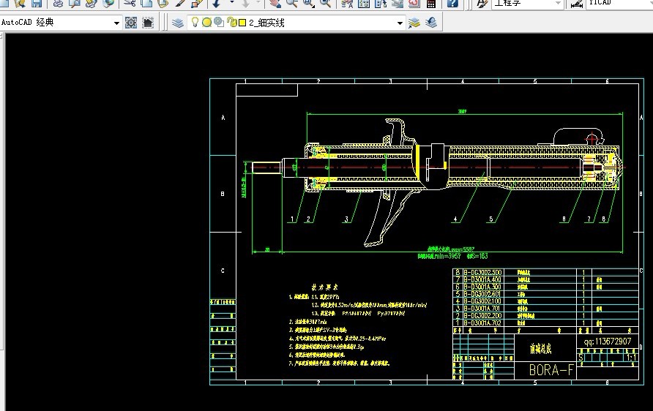Expand the AutoCAD 经典 workspace dropdown

coord(116,23)
